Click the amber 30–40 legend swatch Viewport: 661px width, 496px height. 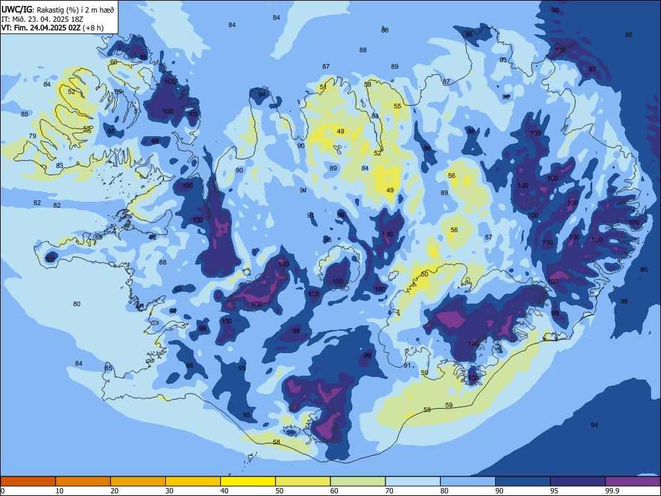[x=193, y=481]
